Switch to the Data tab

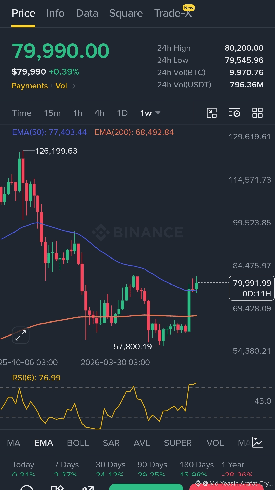tap(87, 13)
